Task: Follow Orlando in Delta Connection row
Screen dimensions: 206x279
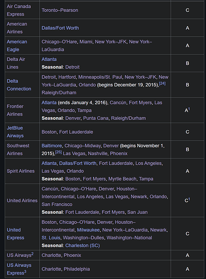Action: coord(87,85)
